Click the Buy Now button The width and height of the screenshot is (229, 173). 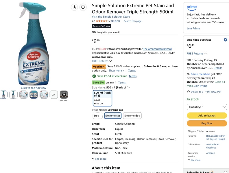pyautogui.click(x=207, y=123)
